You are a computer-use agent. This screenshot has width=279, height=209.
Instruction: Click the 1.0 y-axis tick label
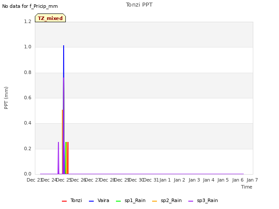(x=27, y=47)
